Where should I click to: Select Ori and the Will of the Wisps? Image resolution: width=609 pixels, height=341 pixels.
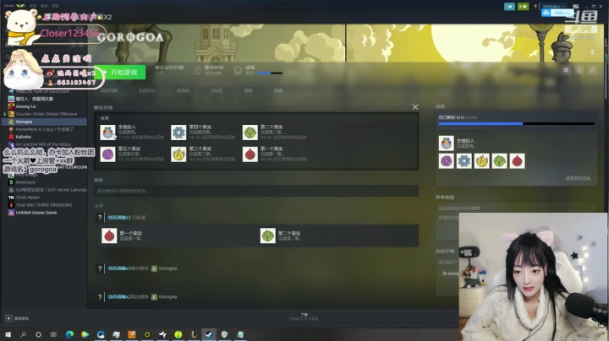tap(43, 144)
